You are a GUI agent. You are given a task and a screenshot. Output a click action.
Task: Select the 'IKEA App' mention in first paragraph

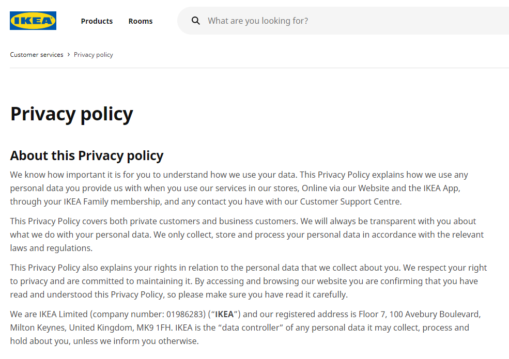pyautogui.click(x=440, y=188)
